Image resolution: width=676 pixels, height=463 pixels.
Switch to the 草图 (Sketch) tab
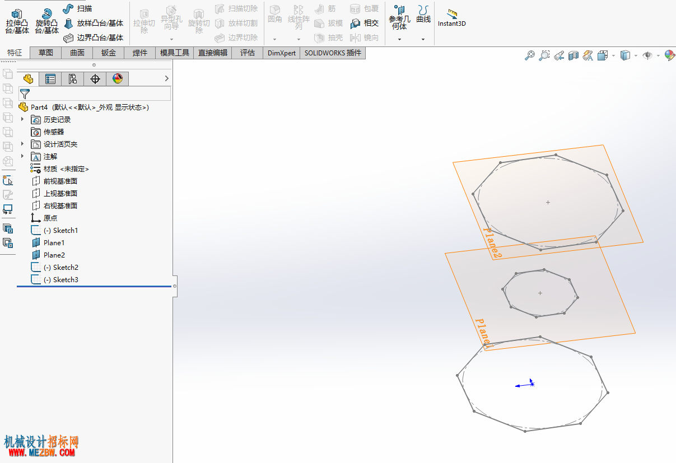pos(46,53)
